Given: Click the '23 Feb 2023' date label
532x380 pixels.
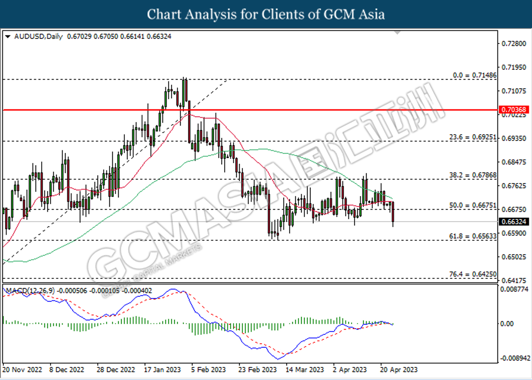Looking at the screenshot, I should (257, 370).
